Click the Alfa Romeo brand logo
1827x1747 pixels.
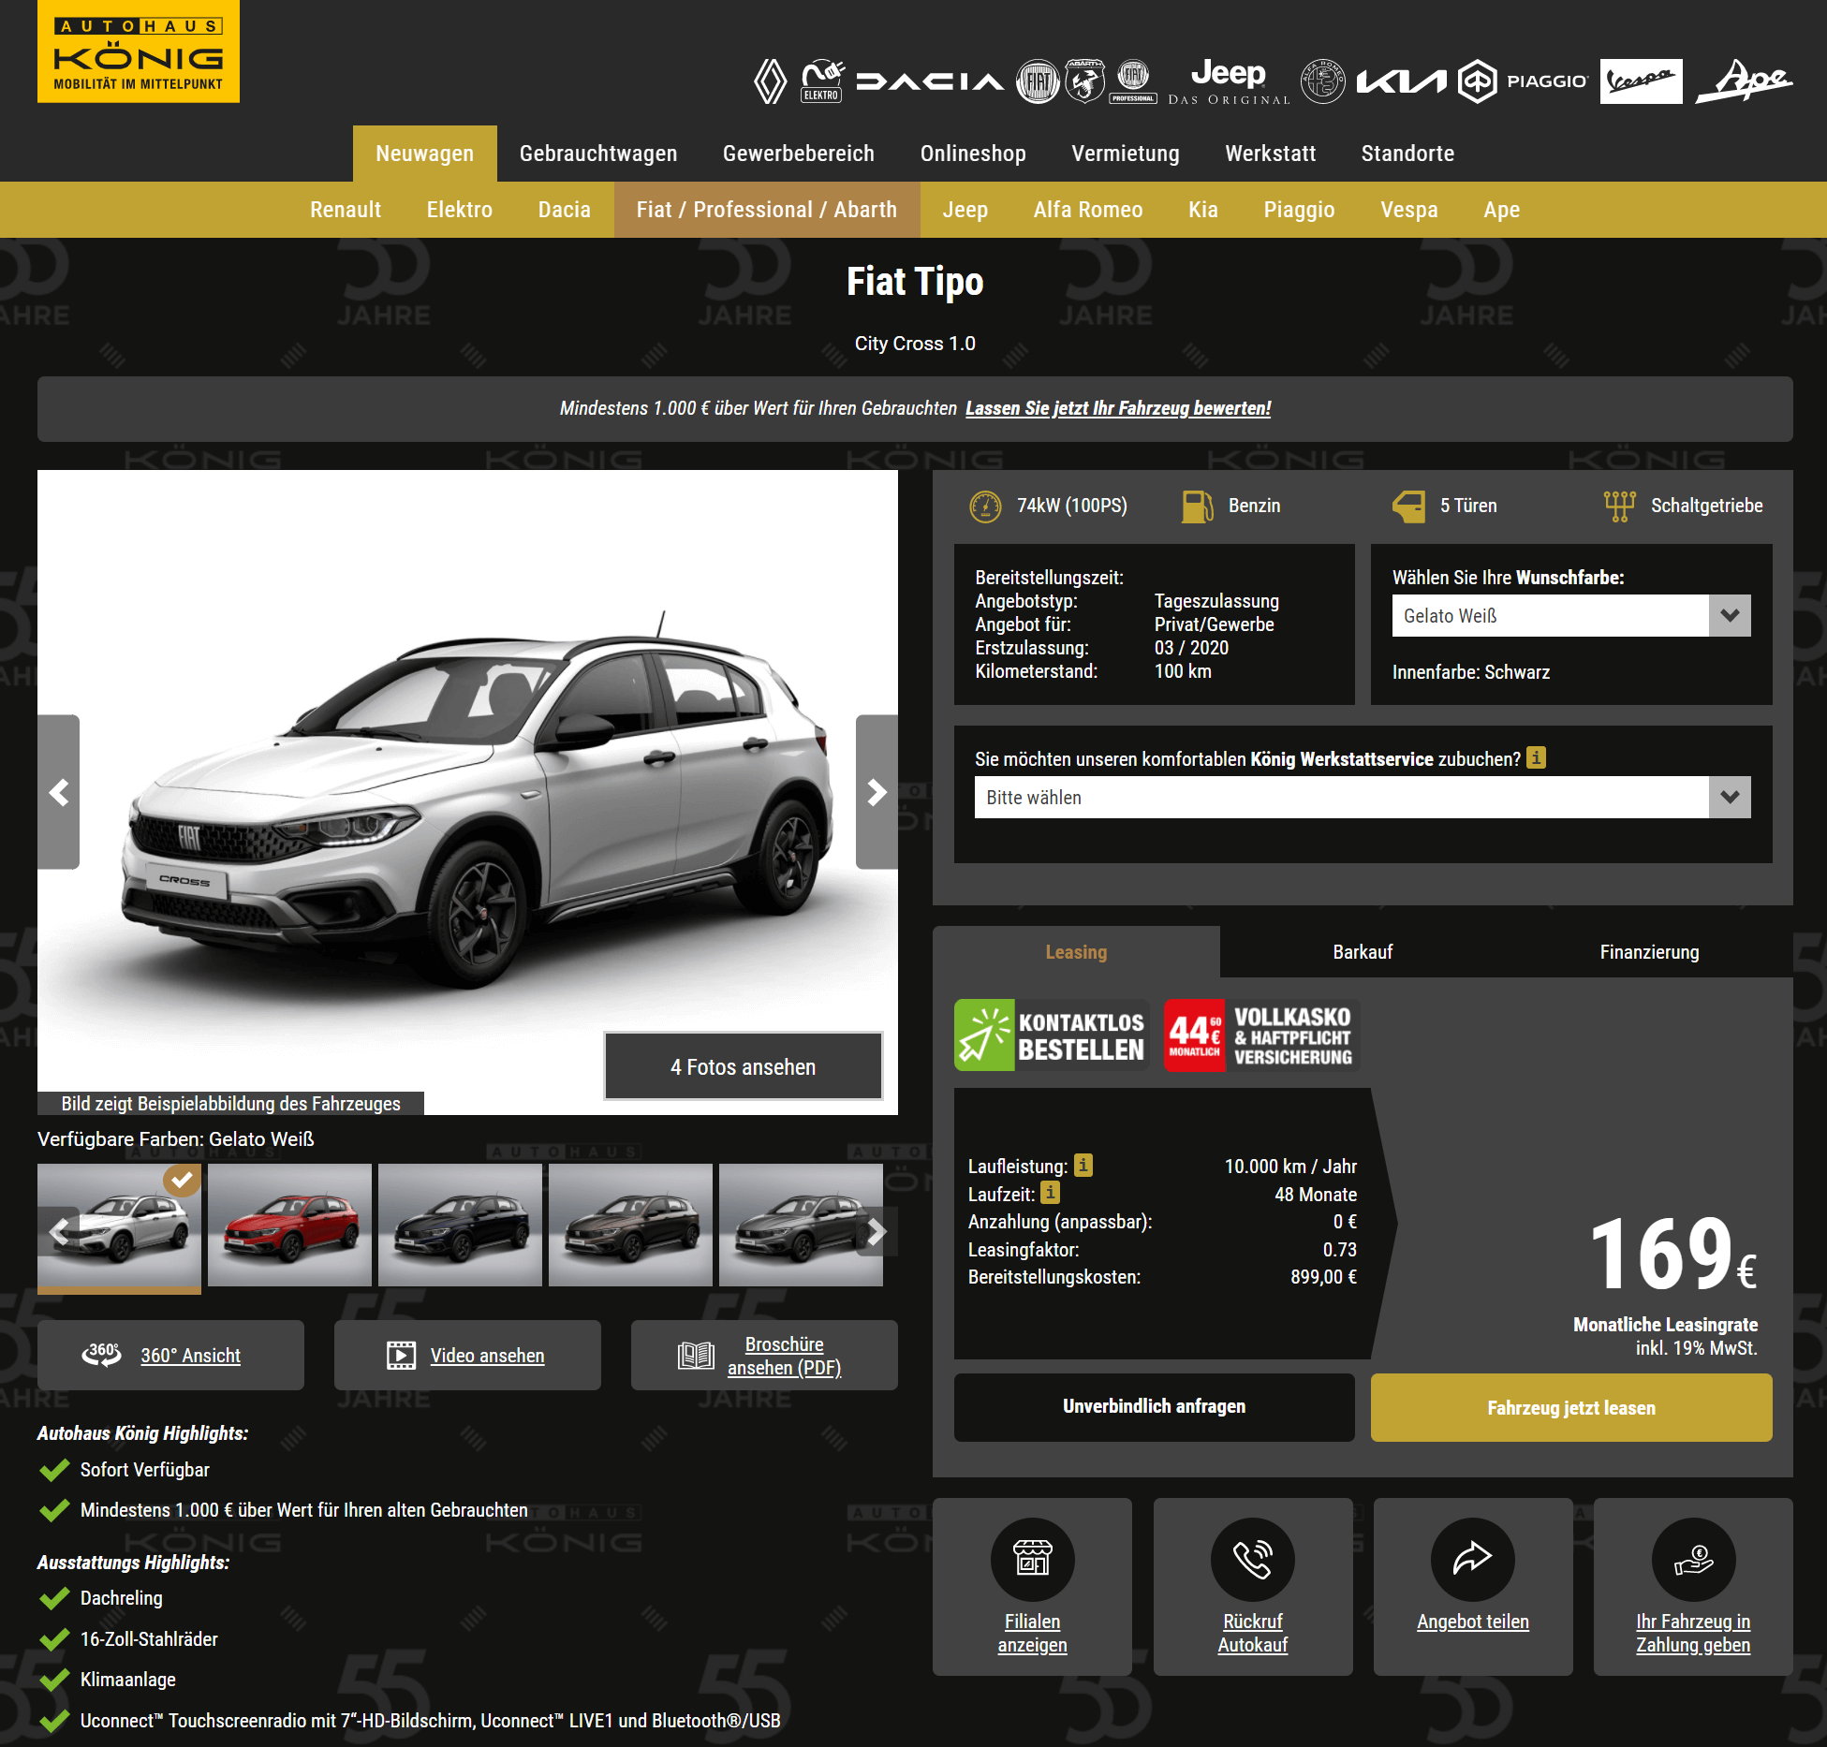[1323, 81]
